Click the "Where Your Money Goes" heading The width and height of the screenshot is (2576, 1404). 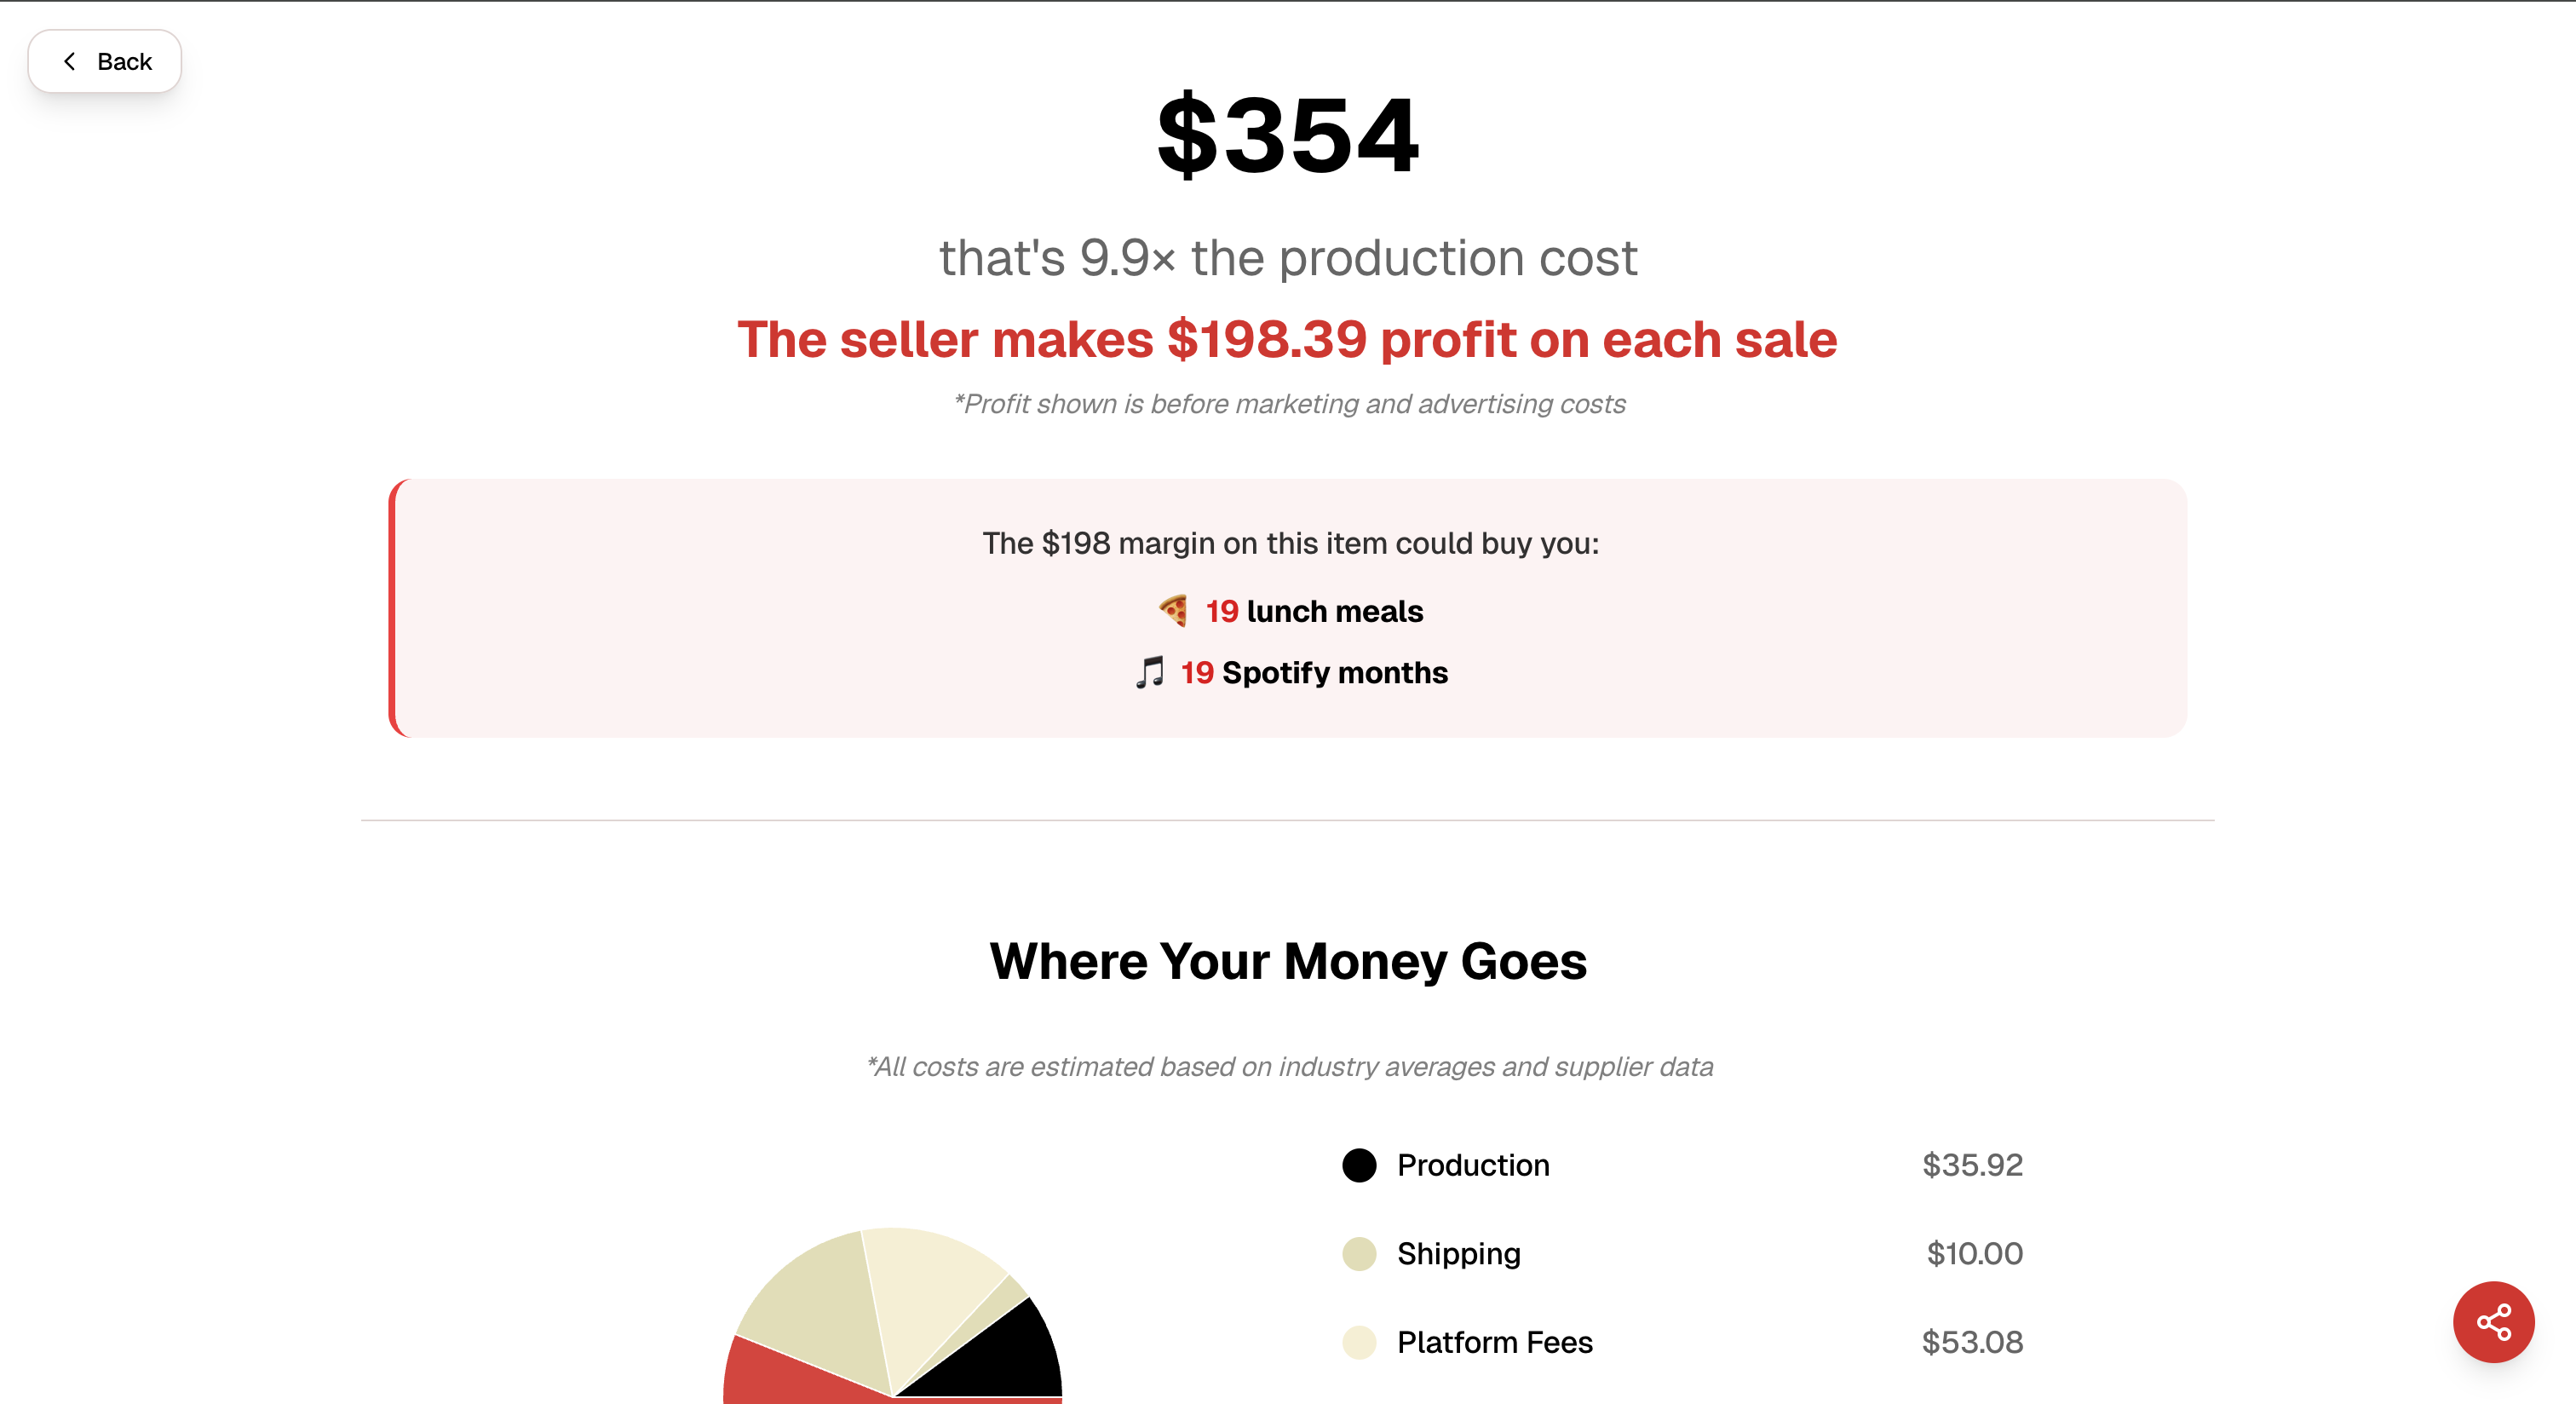(1288, 961)
